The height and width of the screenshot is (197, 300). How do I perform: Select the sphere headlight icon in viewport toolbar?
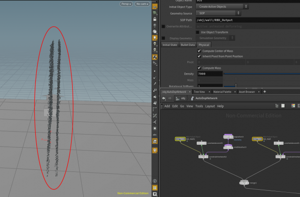(x=155, y=31)
